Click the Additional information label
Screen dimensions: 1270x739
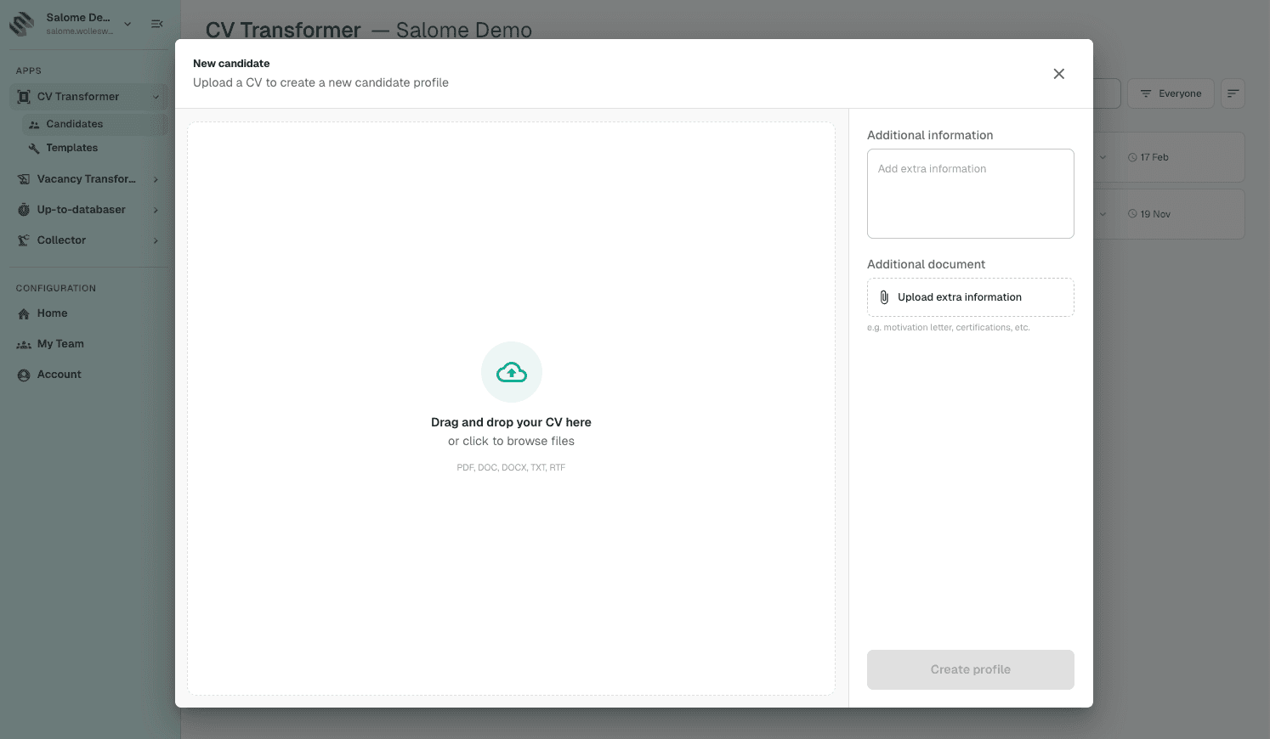930,135
